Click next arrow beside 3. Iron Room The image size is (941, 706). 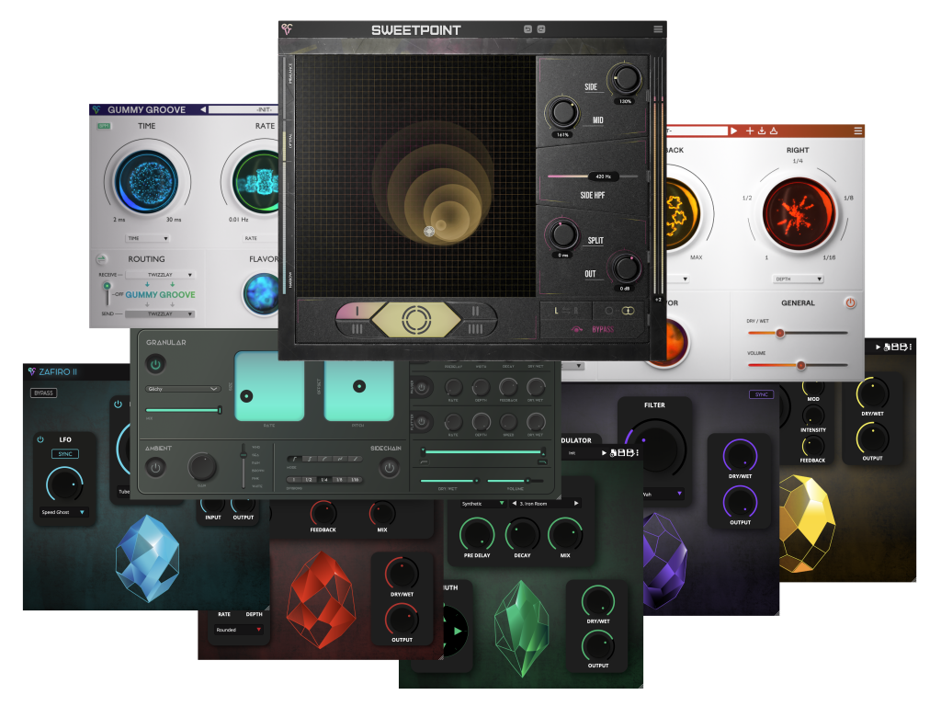(x=576, y=504)
